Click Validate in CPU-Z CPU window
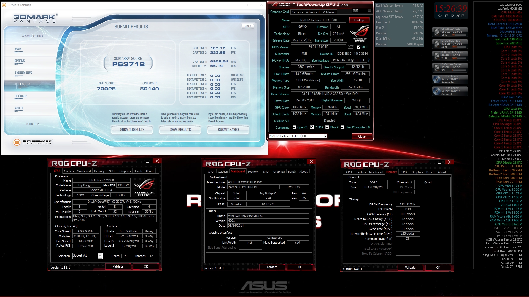The height and width of the screenshot is (297, 529). coord(118,266)
